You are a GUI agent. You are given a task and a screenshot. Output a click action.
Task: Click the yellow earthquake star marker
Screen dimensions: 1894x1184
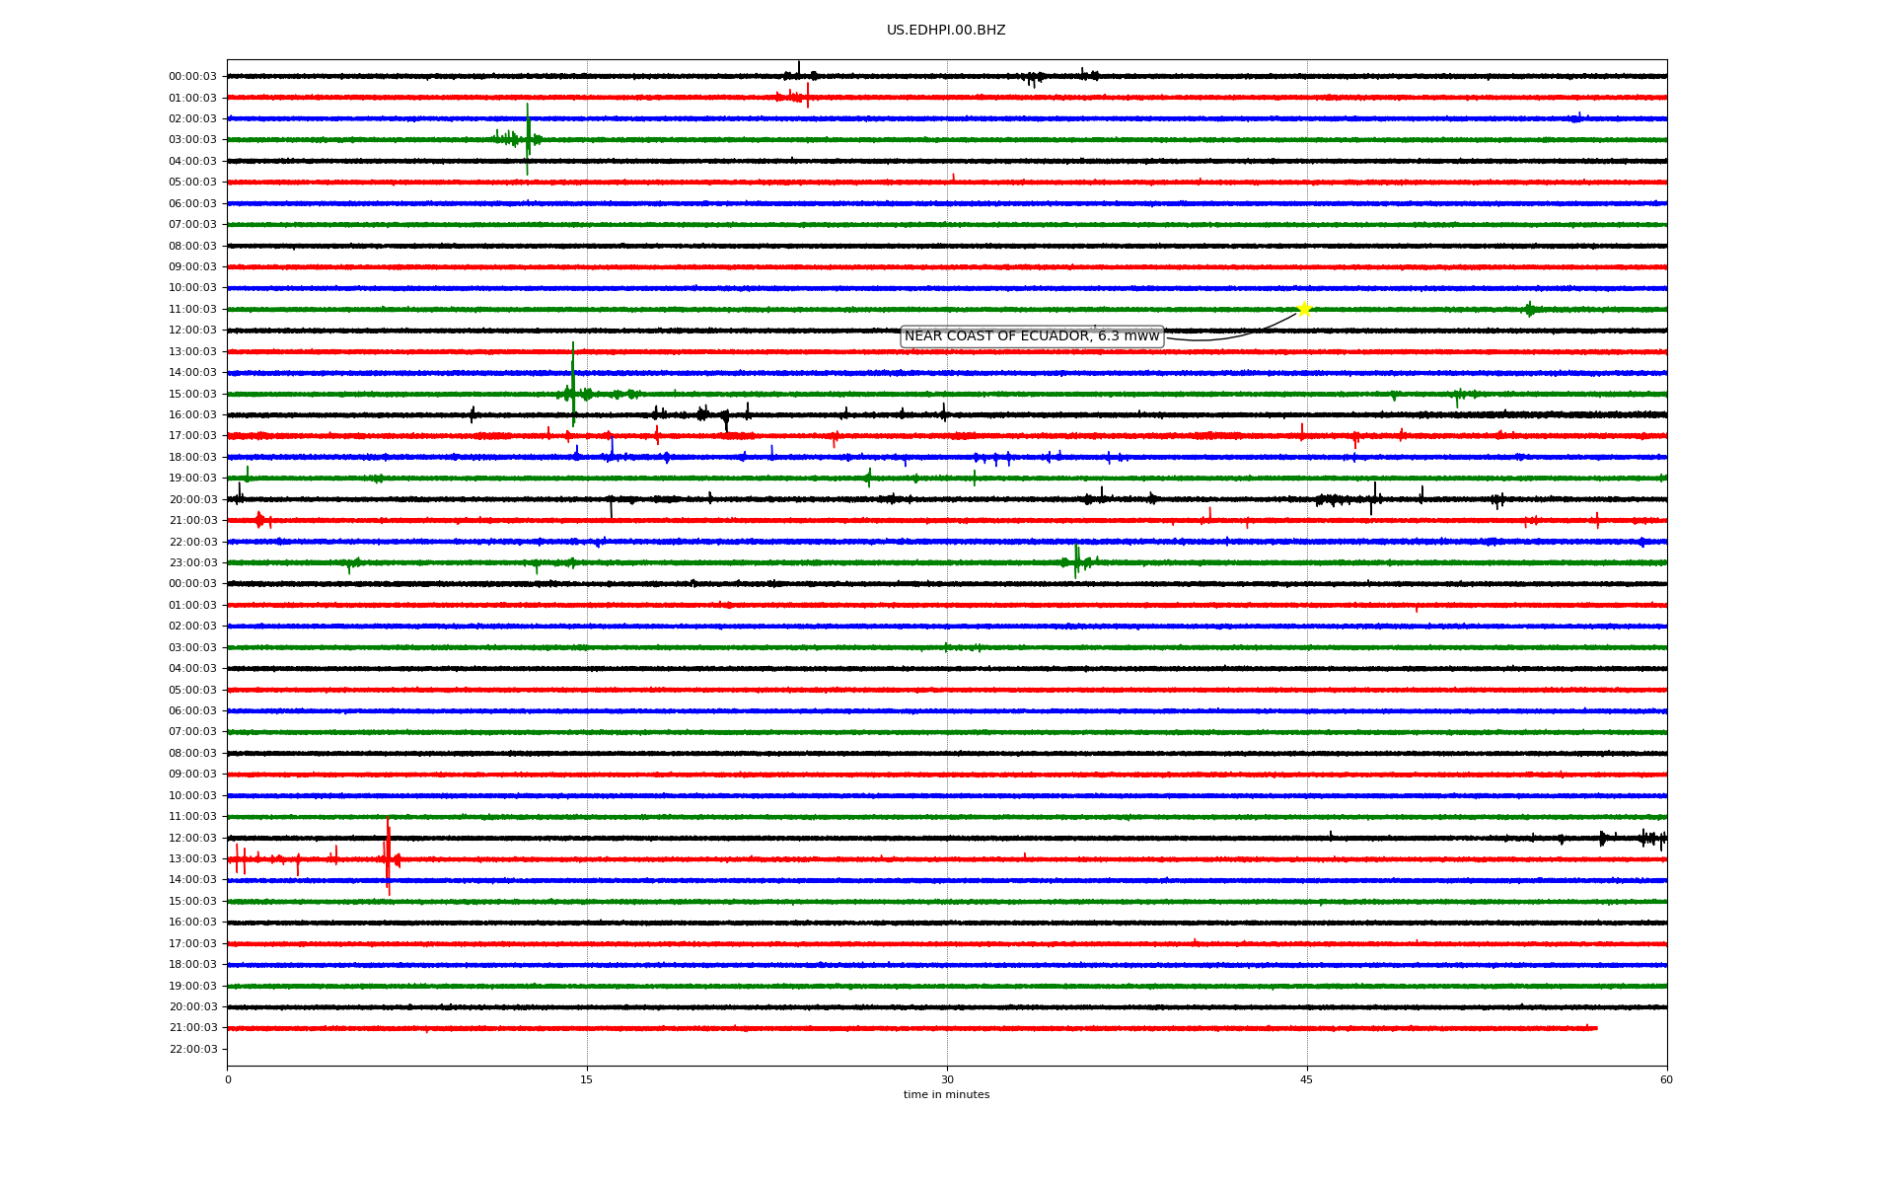coord(1304,309)
